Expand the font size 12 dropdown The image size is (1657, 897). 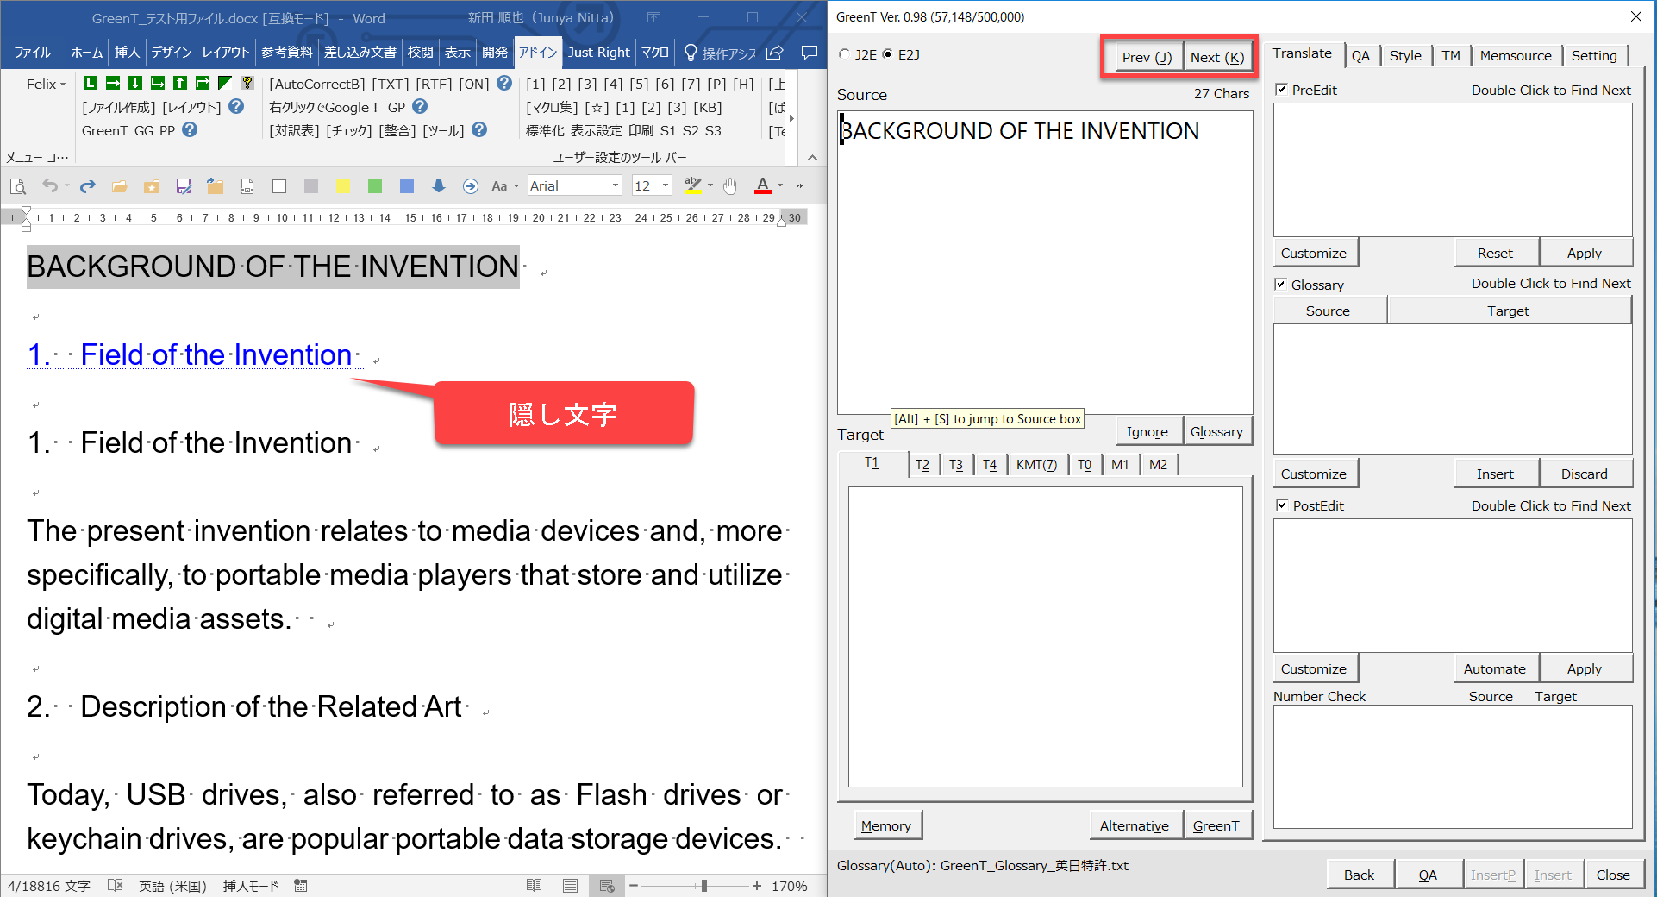[665, 186]
